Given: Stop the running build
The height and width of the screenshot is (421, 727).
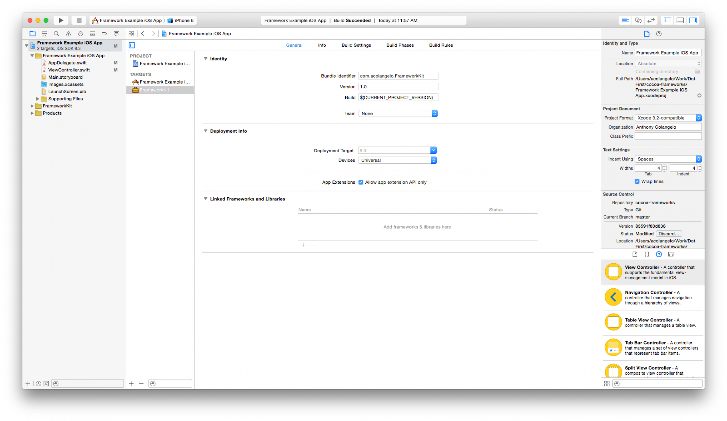Looking at the screenshot, I should (x=79, y=20).
